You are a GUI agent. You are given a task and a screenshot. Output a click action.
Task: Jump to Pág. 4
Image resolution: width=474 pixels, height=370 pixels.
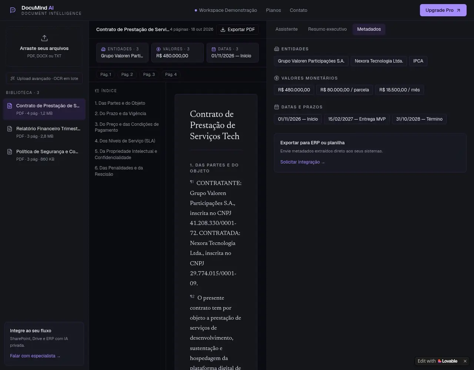pos(171,74)
